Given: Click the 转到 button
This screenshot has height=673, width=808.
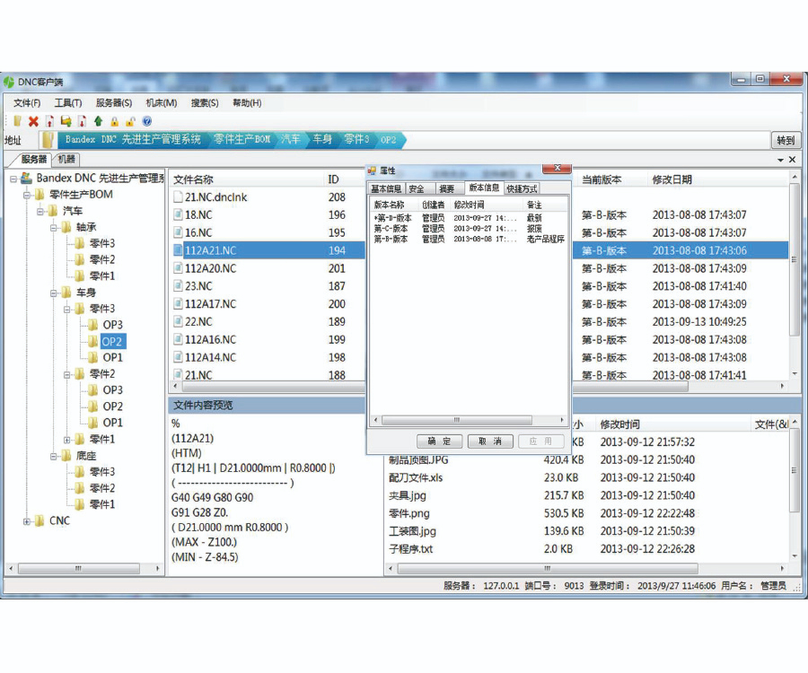Looking at the screenshot, I should tap(786, 140).
